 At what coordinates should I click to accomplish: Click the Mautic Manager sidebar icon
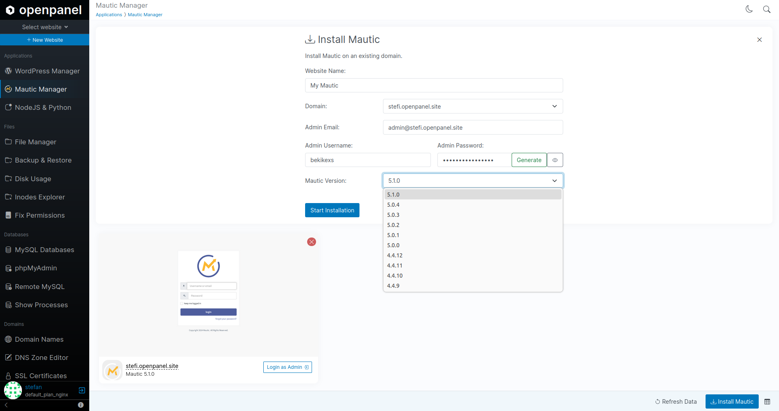click(x=8, y=89)
